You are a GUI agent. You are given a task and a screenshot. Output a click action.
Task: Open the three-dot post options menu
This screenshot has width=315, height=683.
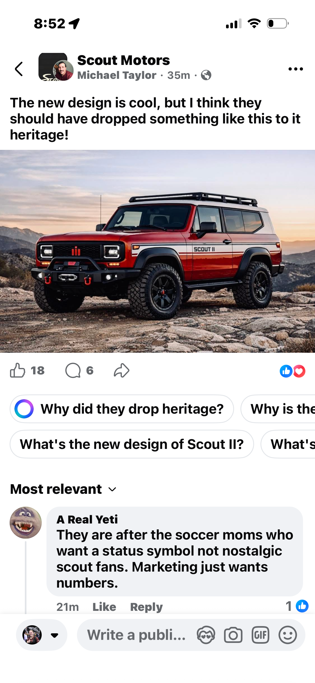(296, 69)
